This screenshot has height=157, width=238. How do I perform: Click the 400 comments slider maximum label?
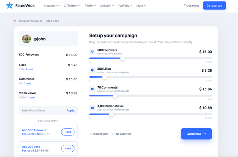[210, 99]
